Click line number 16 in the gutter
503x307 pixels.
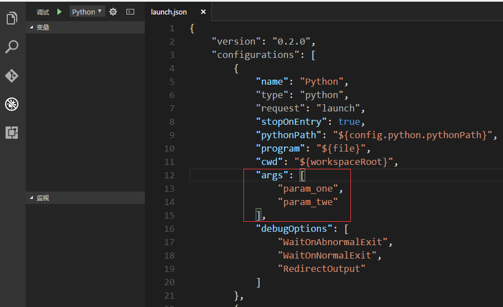169,228
